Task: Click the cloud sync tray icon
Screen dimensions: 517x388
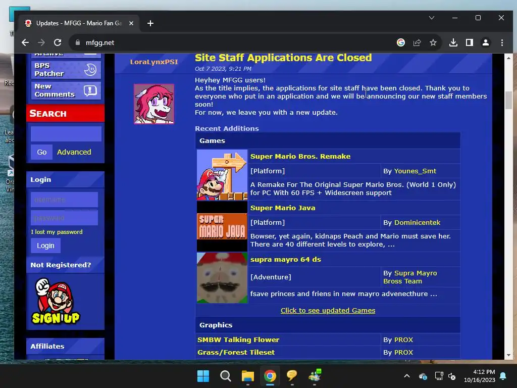Action: (x=423, y=376)
